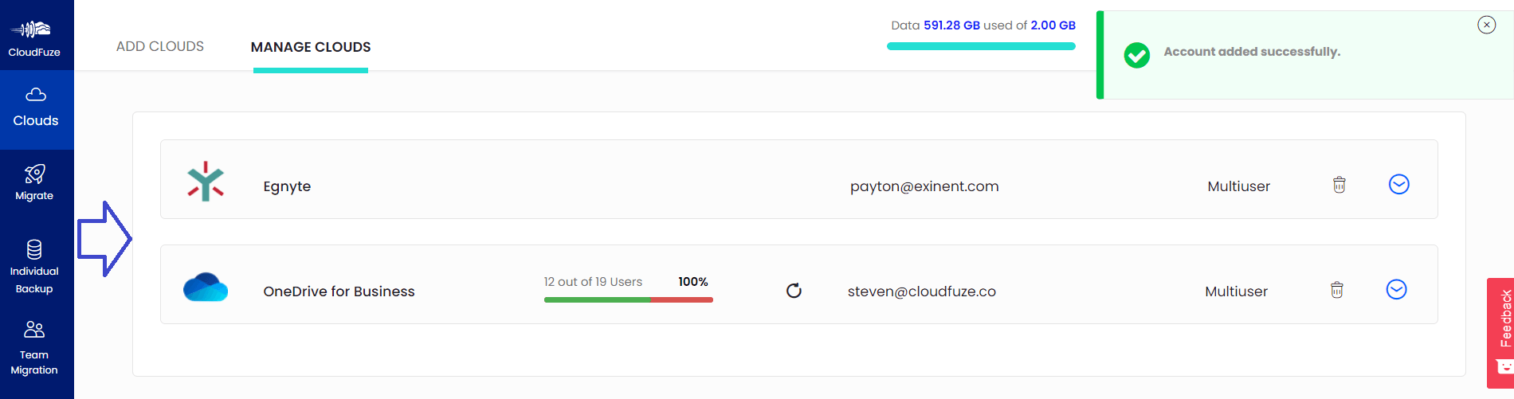Image resolution: width=1514 pixels, height=399 pixels.
Task: Dismiss the Account added successfully notification
Action: point(1487,25)
